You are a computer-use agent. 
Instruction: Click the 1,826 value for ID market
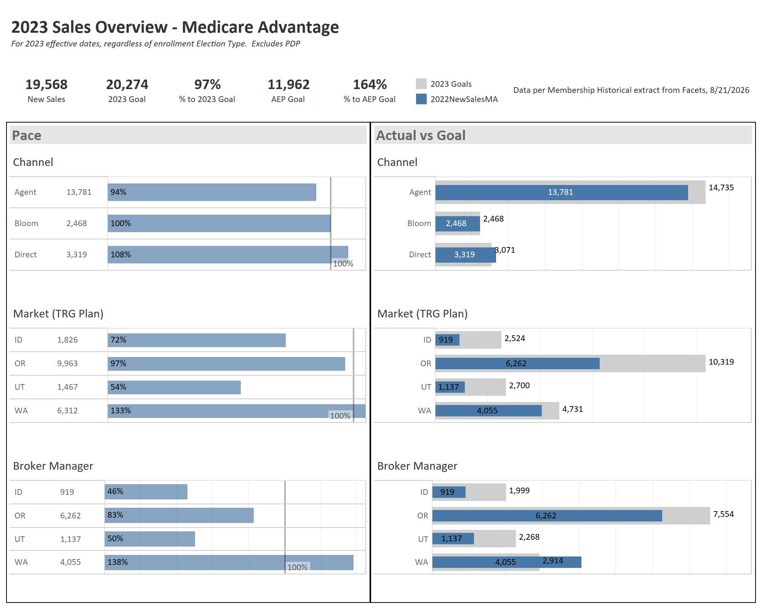click(x=67, y=340)
